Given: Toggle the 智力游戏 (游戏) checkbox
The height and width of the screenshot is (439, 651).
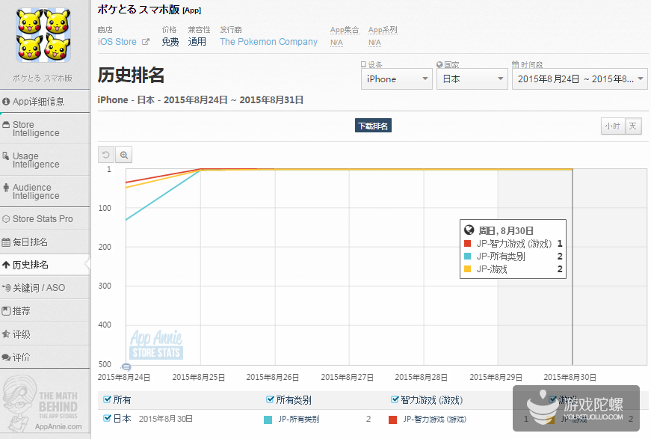Looking at the screenshot, I should tap(395, 400).
